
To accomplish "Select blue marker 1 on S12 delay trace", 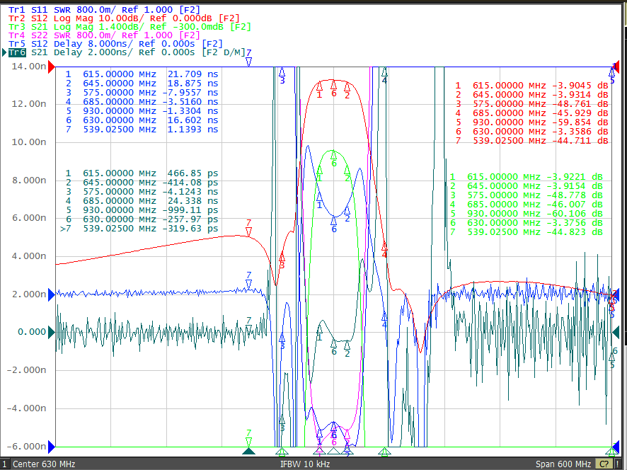I will [x=319, y=196].
